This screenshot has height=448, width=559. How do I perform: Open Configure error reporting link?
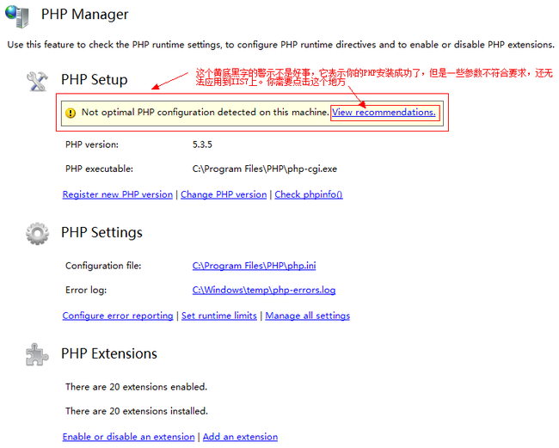[118, 316]
